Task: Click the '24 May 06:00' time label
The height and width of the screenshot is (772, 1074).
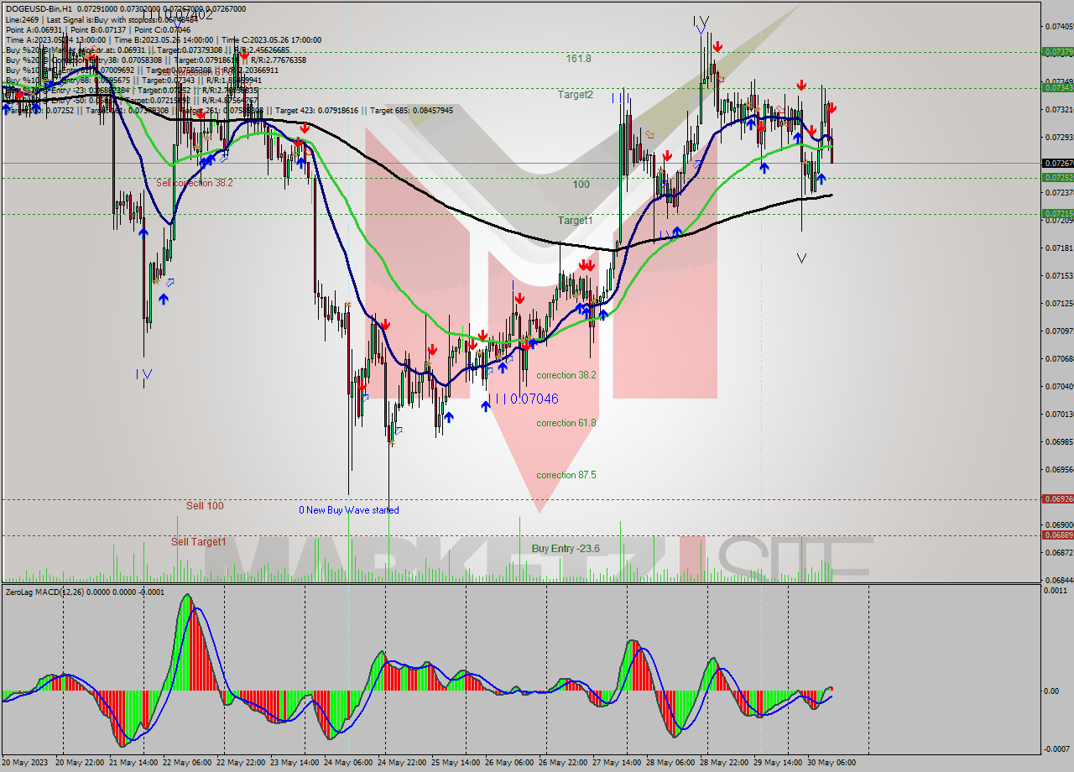Action: pos(347,763)
